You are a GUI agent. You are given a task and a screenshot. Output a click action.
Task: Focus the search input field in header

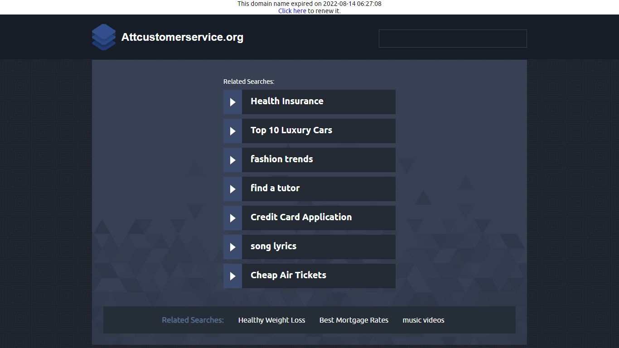[453, 39]
